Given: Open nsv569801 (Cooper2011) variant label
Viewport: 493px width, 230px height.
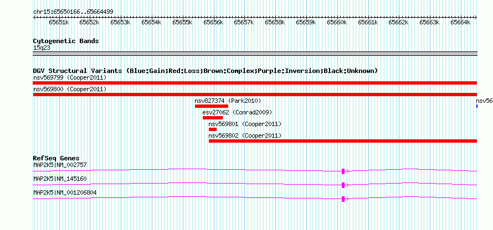Looking at the screenshot, I should click(x=245, y=124).
